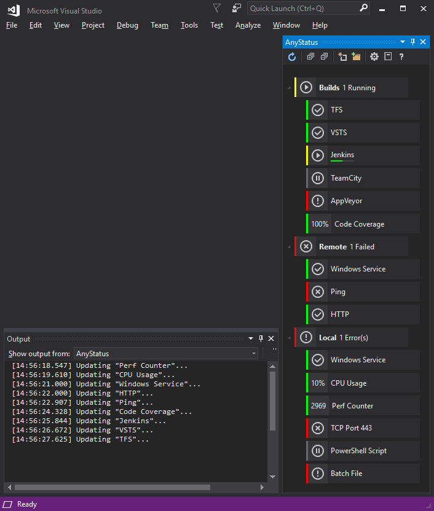The width and height of the screenshot is (434, 511).
Task: Expand Output toolbar overflow chevron
Action: coord(275,349)
